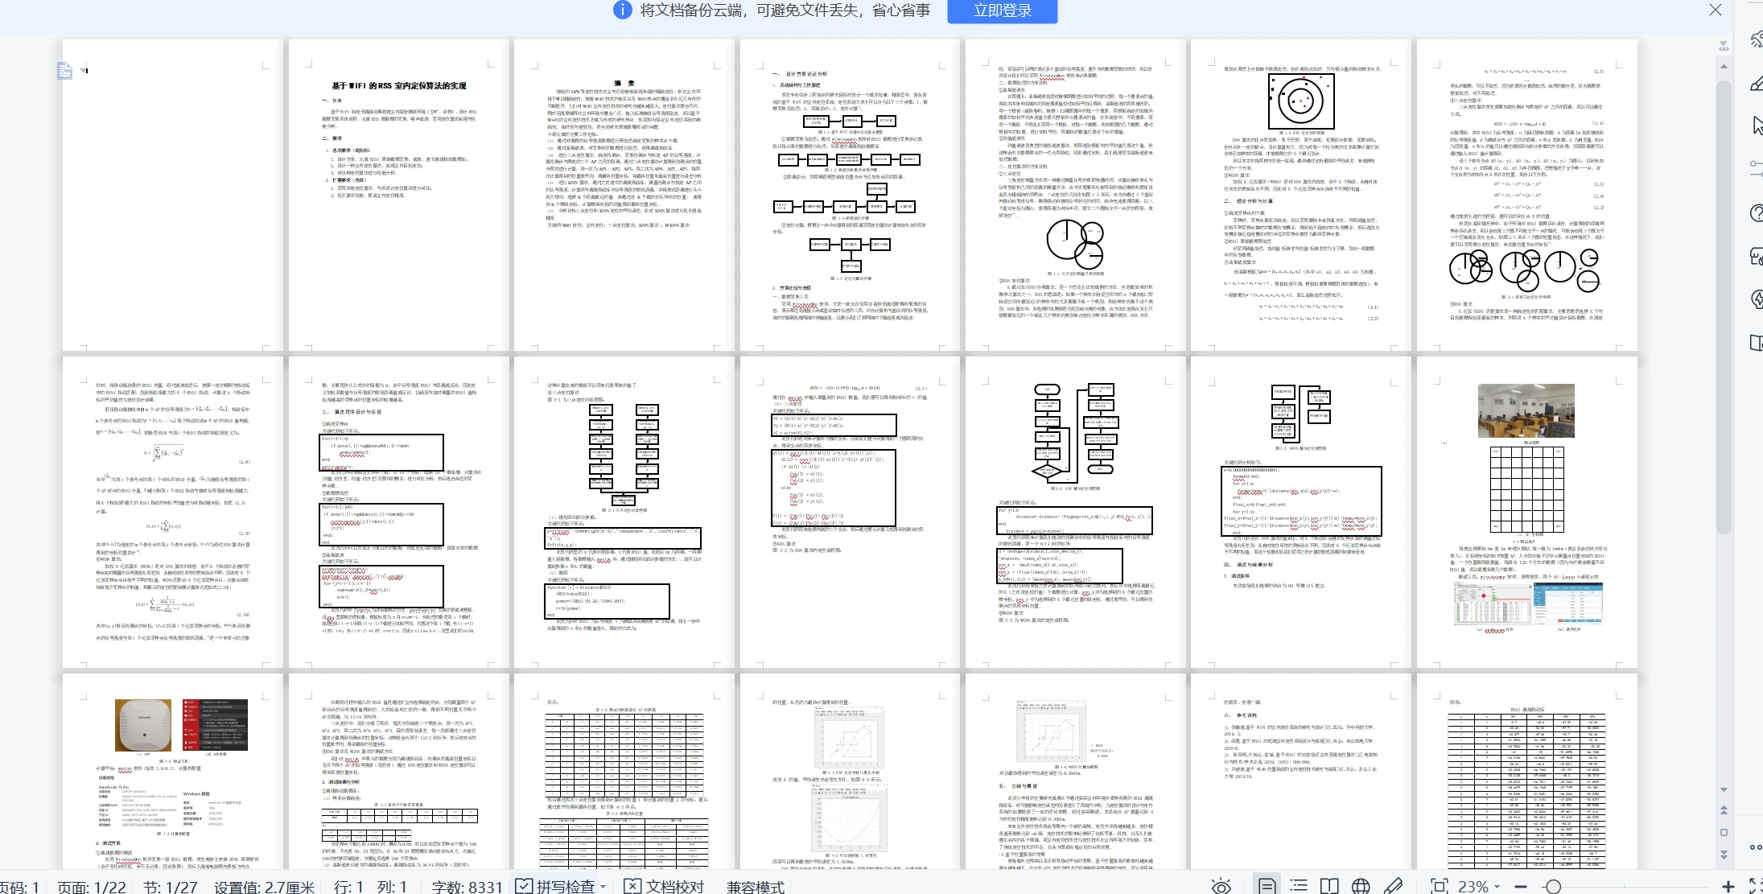This screenshot has width=1763, height=894.
Task: Switch to outline view icon
Action: (1298, 886)
